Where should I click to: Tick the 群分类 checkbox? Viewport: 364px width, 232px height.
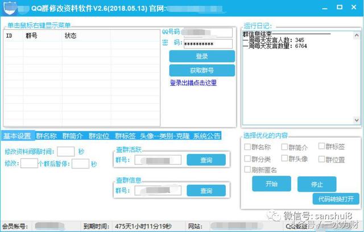[247, 159]
